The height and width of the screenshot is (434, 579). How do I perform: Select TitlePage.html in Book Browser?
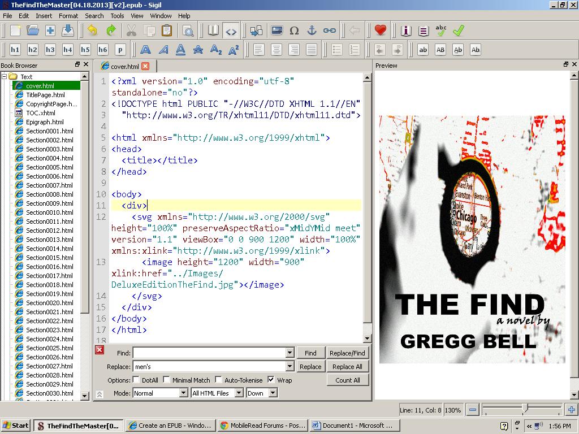[45, 95]
